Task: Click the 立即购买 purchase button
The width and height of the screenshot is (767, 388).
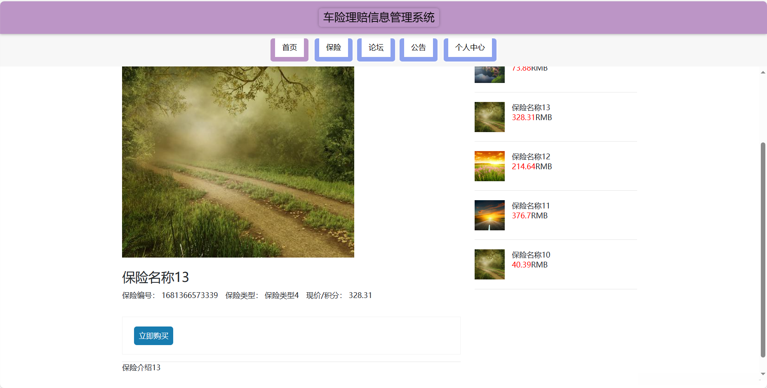Action: 153,336
